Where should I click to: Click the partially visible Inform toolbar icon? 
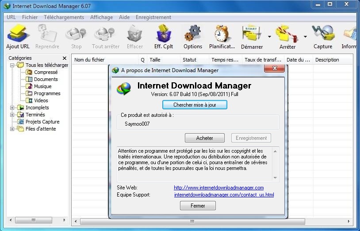350,34
